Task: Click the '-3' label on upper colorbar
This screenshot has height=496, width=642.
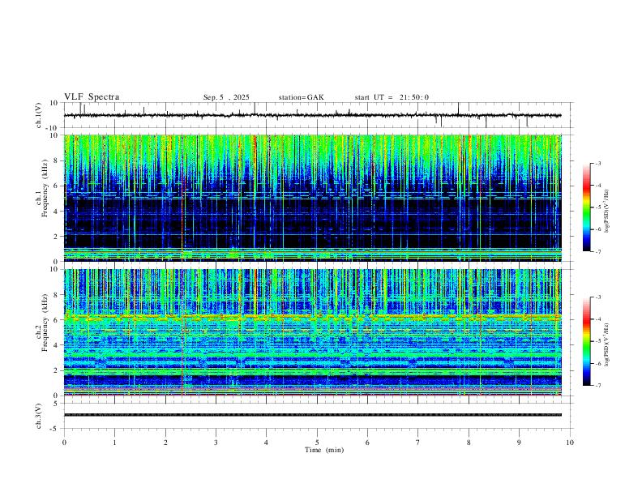Action: click(x=597, y=163)
